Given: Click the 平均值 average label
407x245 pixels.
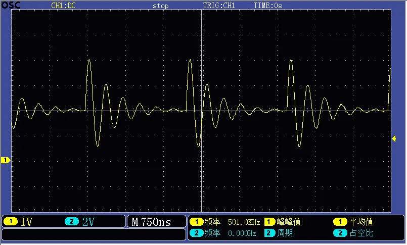Looking at the screenshot, I should click(361, 222).
